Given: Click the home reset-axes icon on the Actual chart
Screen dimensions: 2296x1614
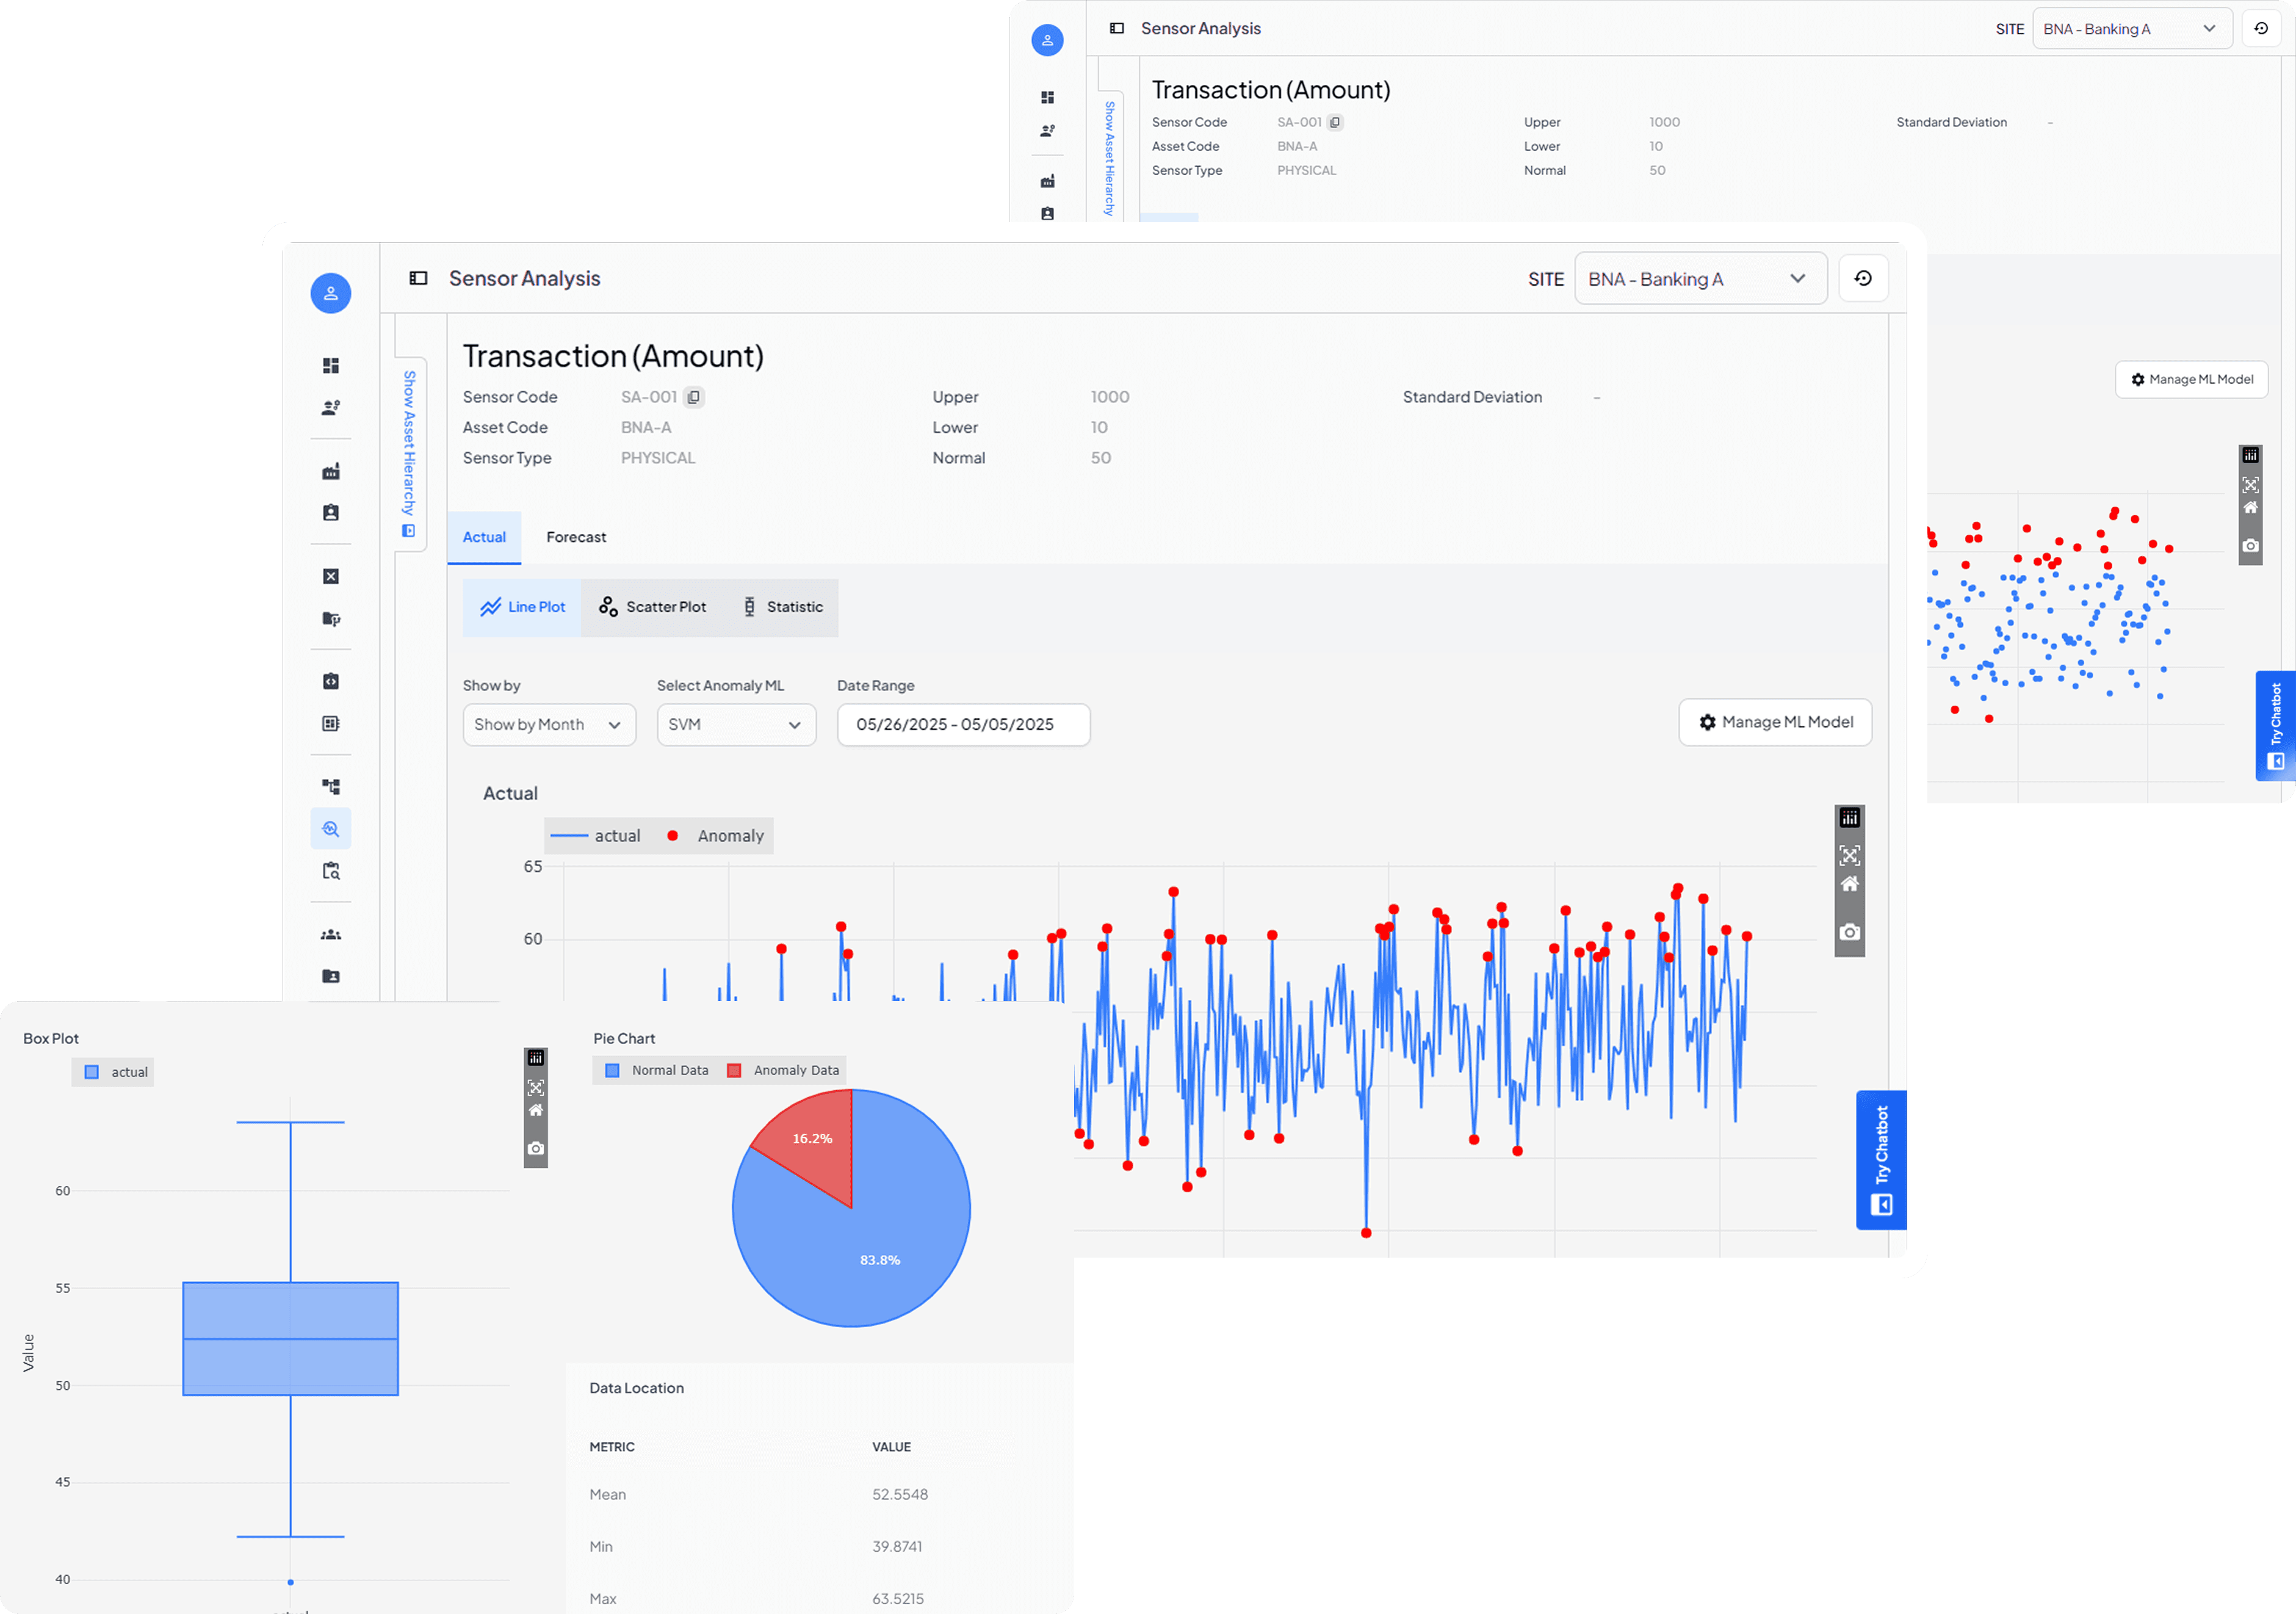Looking at the screenshot, I should (1849, 884).
